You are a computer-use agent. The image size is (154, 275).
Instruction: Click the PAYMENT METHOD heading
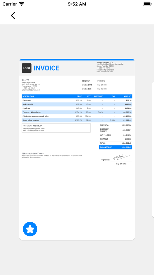click(32, 126)
